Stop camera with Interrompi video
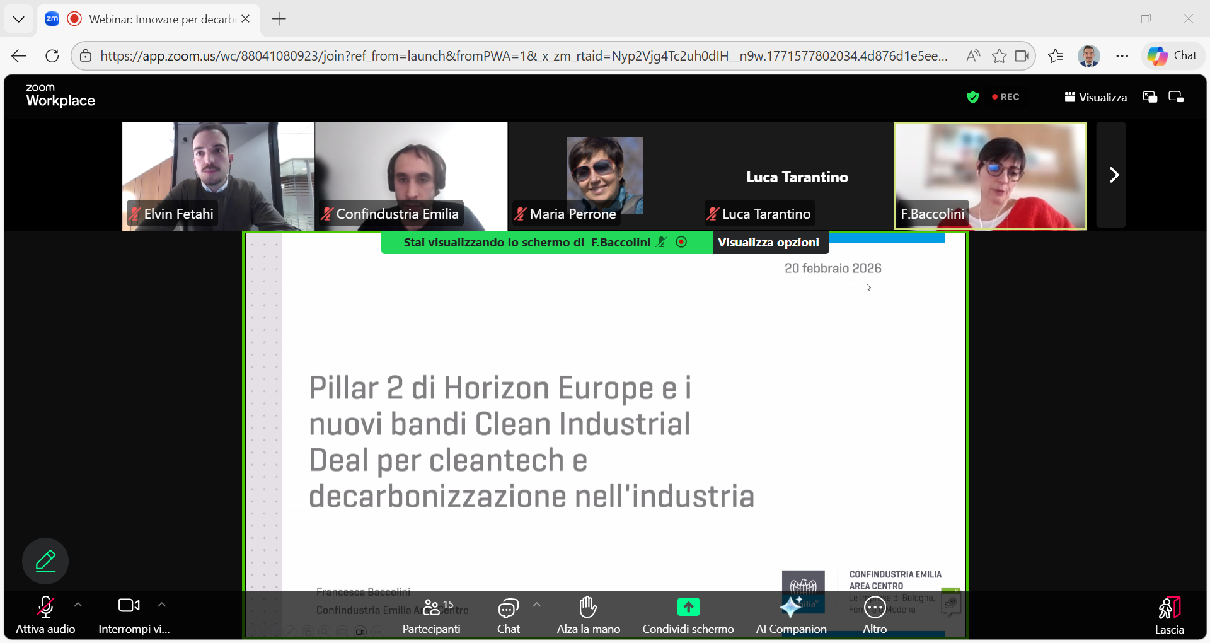Screen dimensions: 1210x643 (129, 615)
